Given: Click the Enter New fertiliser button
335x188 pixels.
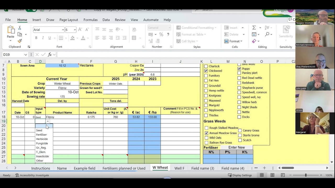Looking at the screenshot, I should click(x=237, y=148).
